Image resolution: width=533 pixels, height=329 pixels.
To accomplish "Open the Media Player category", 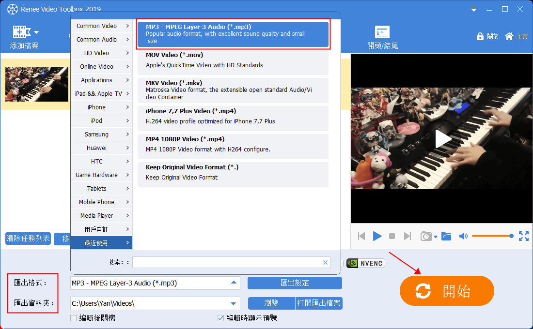I will pyautogui.click(x=102, y=216).
